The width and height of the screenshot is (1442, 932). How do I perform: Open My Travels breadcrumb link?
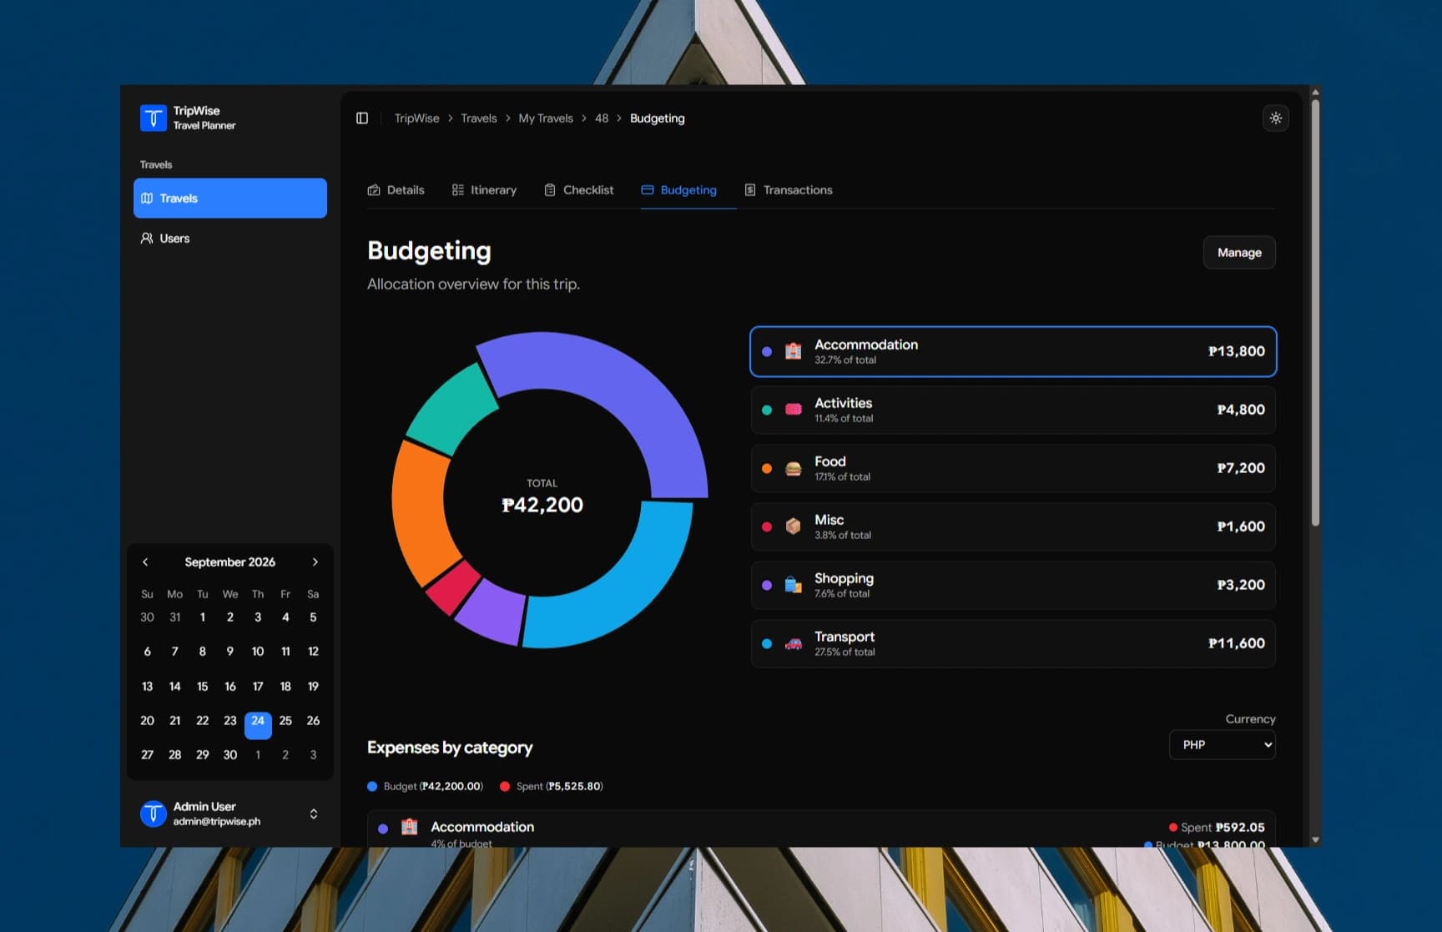(x=546, y=118)
